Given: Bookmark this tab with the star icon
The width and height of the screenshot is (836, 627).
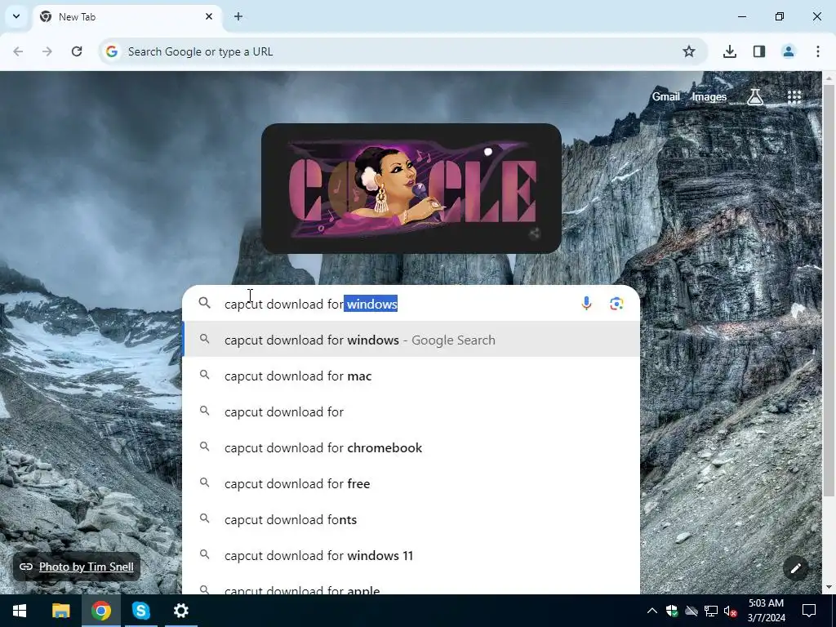Looking at the screenshot, I should 689,51.
